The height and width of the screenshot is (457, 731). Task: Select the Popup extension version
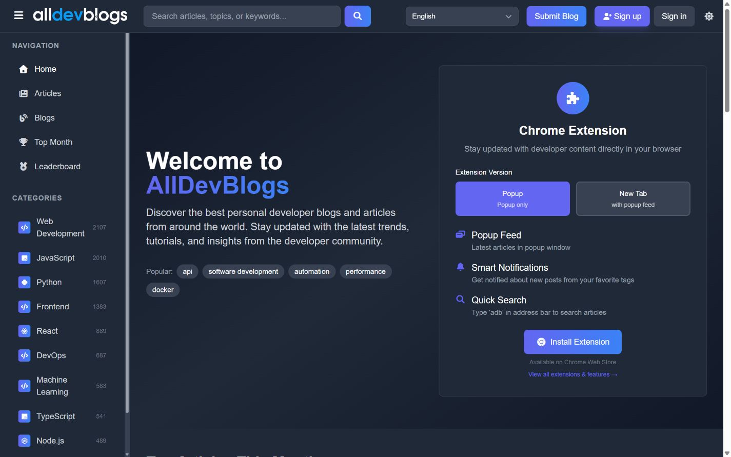tap(512, 198)
